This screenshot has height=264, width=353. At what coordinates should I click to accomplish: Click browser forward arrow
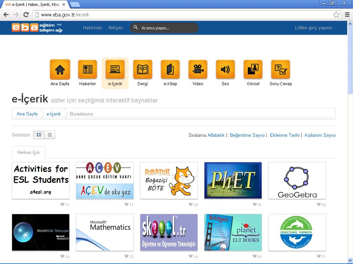point(16,15)
